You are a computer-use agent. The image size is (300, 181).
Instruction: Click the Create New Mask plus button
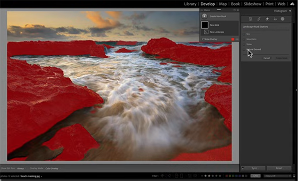[x=204, y=16]
